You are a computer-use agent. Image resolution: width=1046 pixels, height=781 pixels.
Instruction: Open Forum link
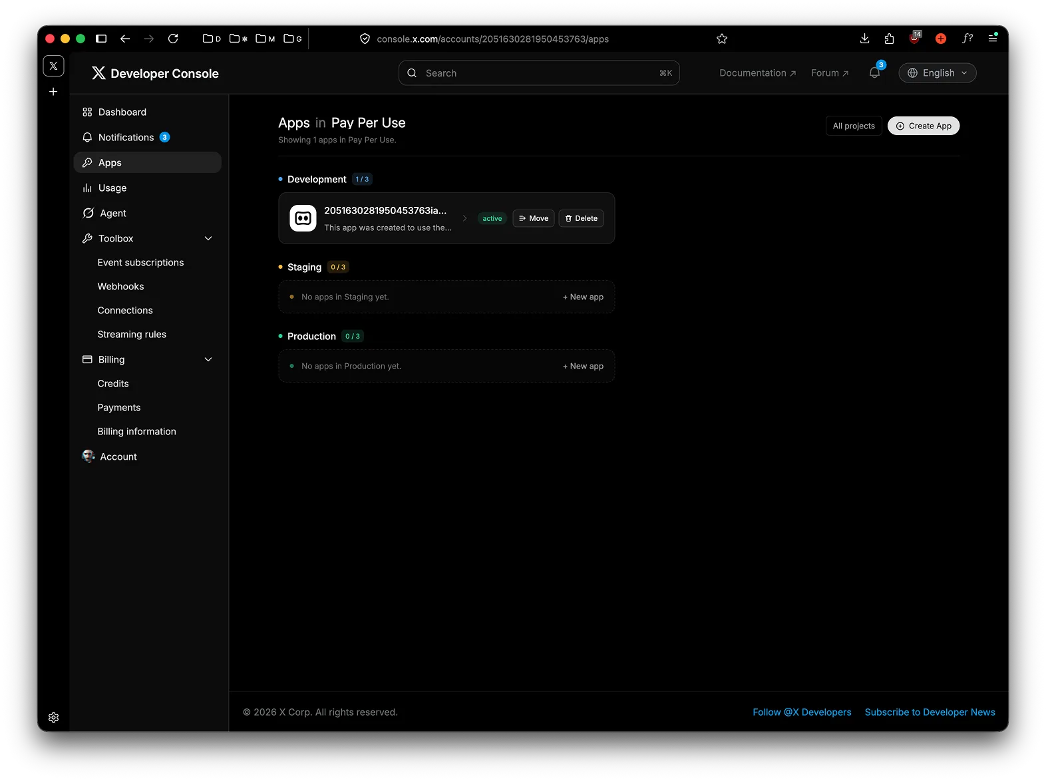pyautogui.click(x=830, y=73)
